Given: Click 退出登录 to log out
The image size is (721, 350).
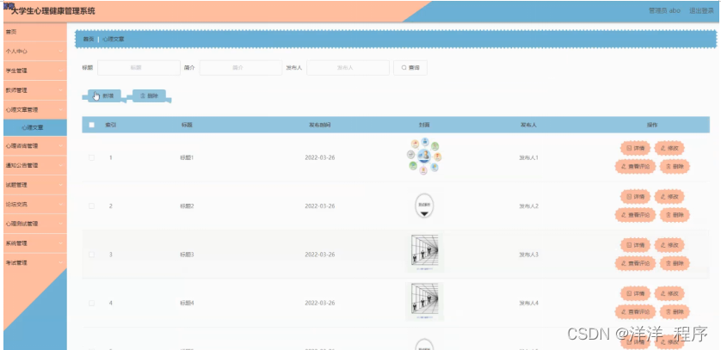Looking at the screenshot, I should tap(701, 10).
